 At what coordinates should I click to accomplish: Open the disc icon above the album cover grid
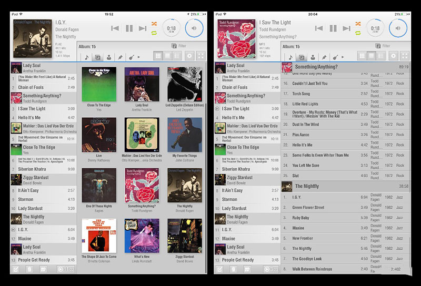click(190, 56)
